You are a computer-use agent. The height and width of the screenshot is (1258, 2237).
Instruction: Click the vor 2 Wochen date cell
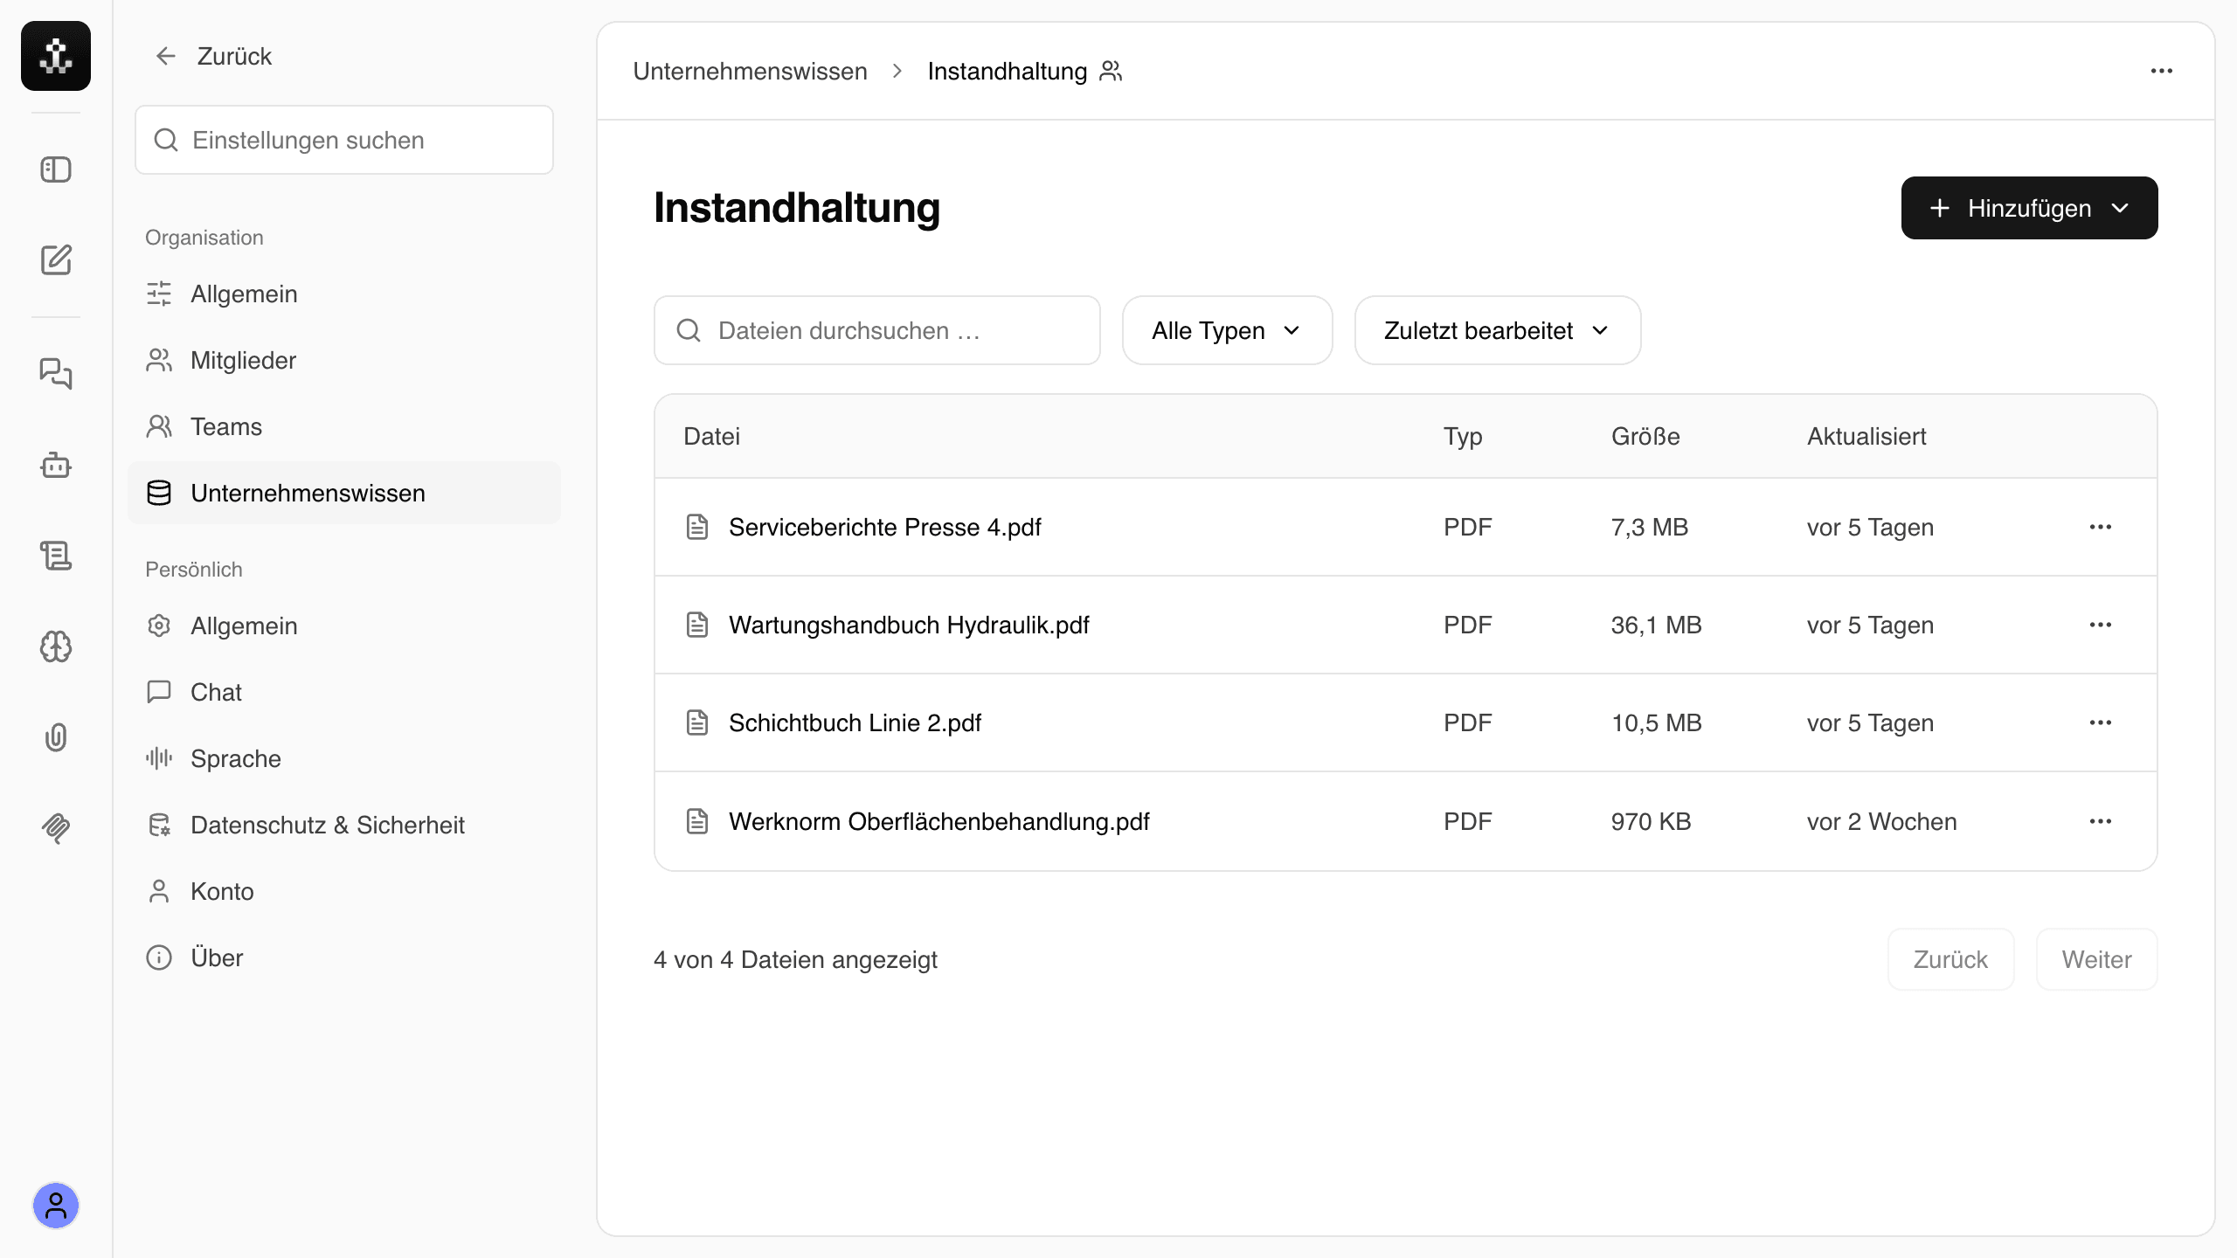click(x=1881, y=821)
